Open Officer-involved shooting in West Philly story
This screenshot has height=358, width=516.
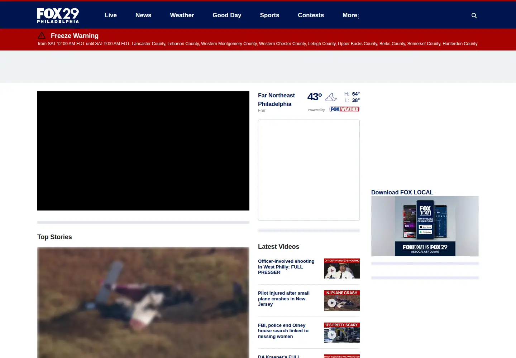(x=286, y=267)
